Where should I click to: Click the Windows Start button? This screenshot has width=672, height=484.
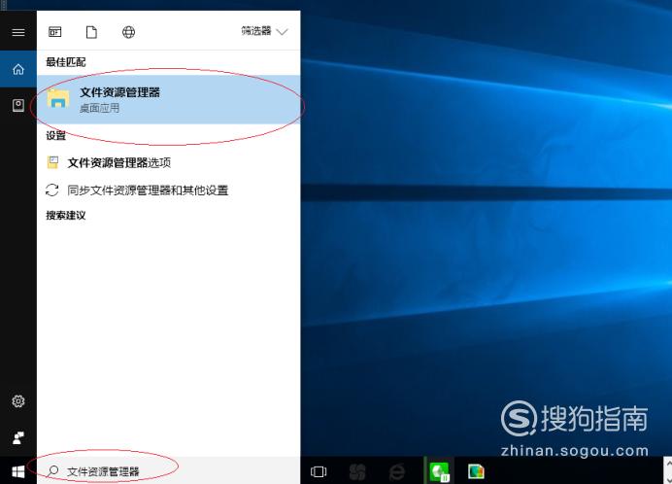[x=18, y=471]
